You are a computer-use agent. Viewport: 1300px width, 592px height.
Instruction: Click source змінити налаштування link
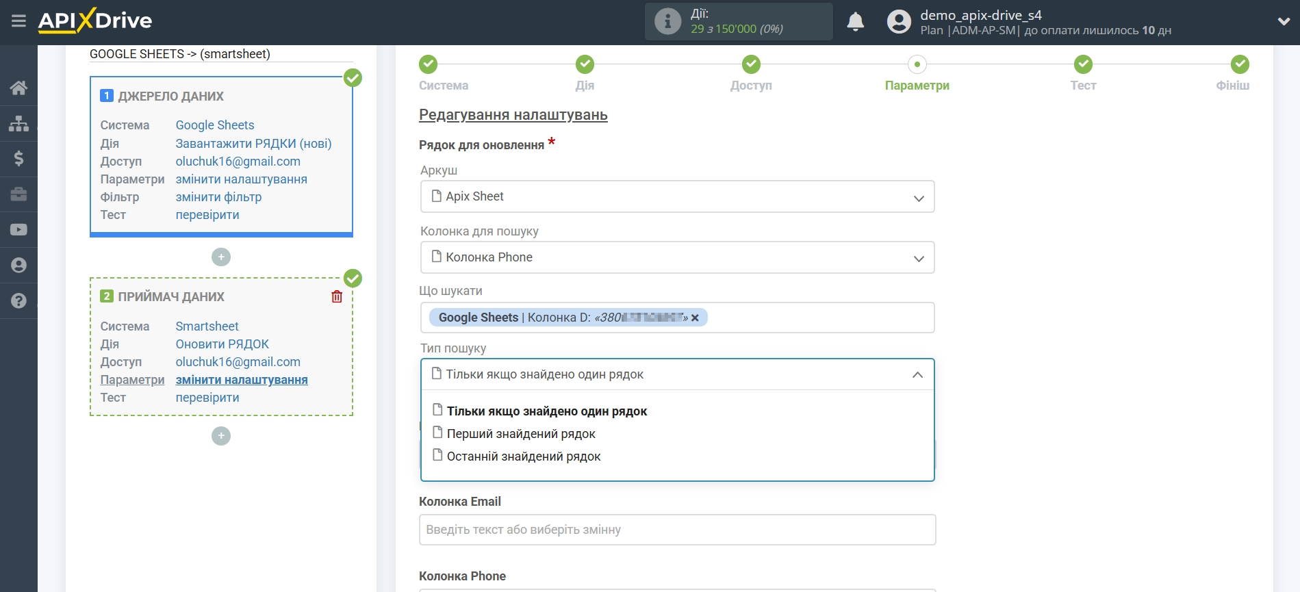point(241,179)
